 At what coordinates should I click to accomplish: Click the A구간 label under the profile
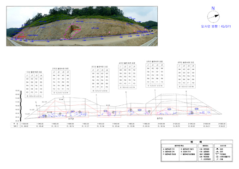point(71,119)
